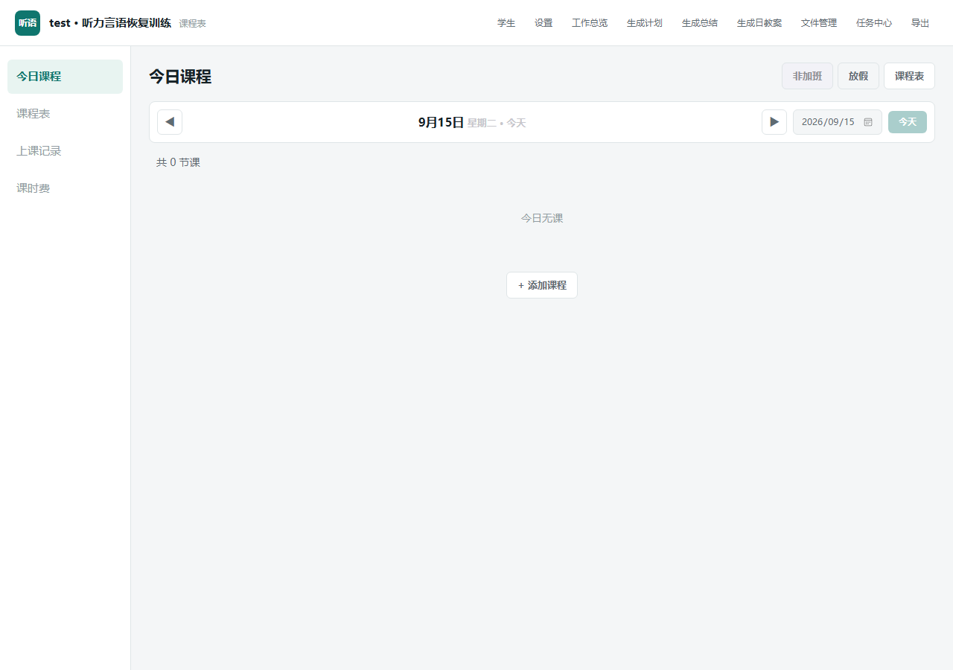This screenshot has width=953, height=670.
Task: Click the 今天 button
Action: pos(908,122)
